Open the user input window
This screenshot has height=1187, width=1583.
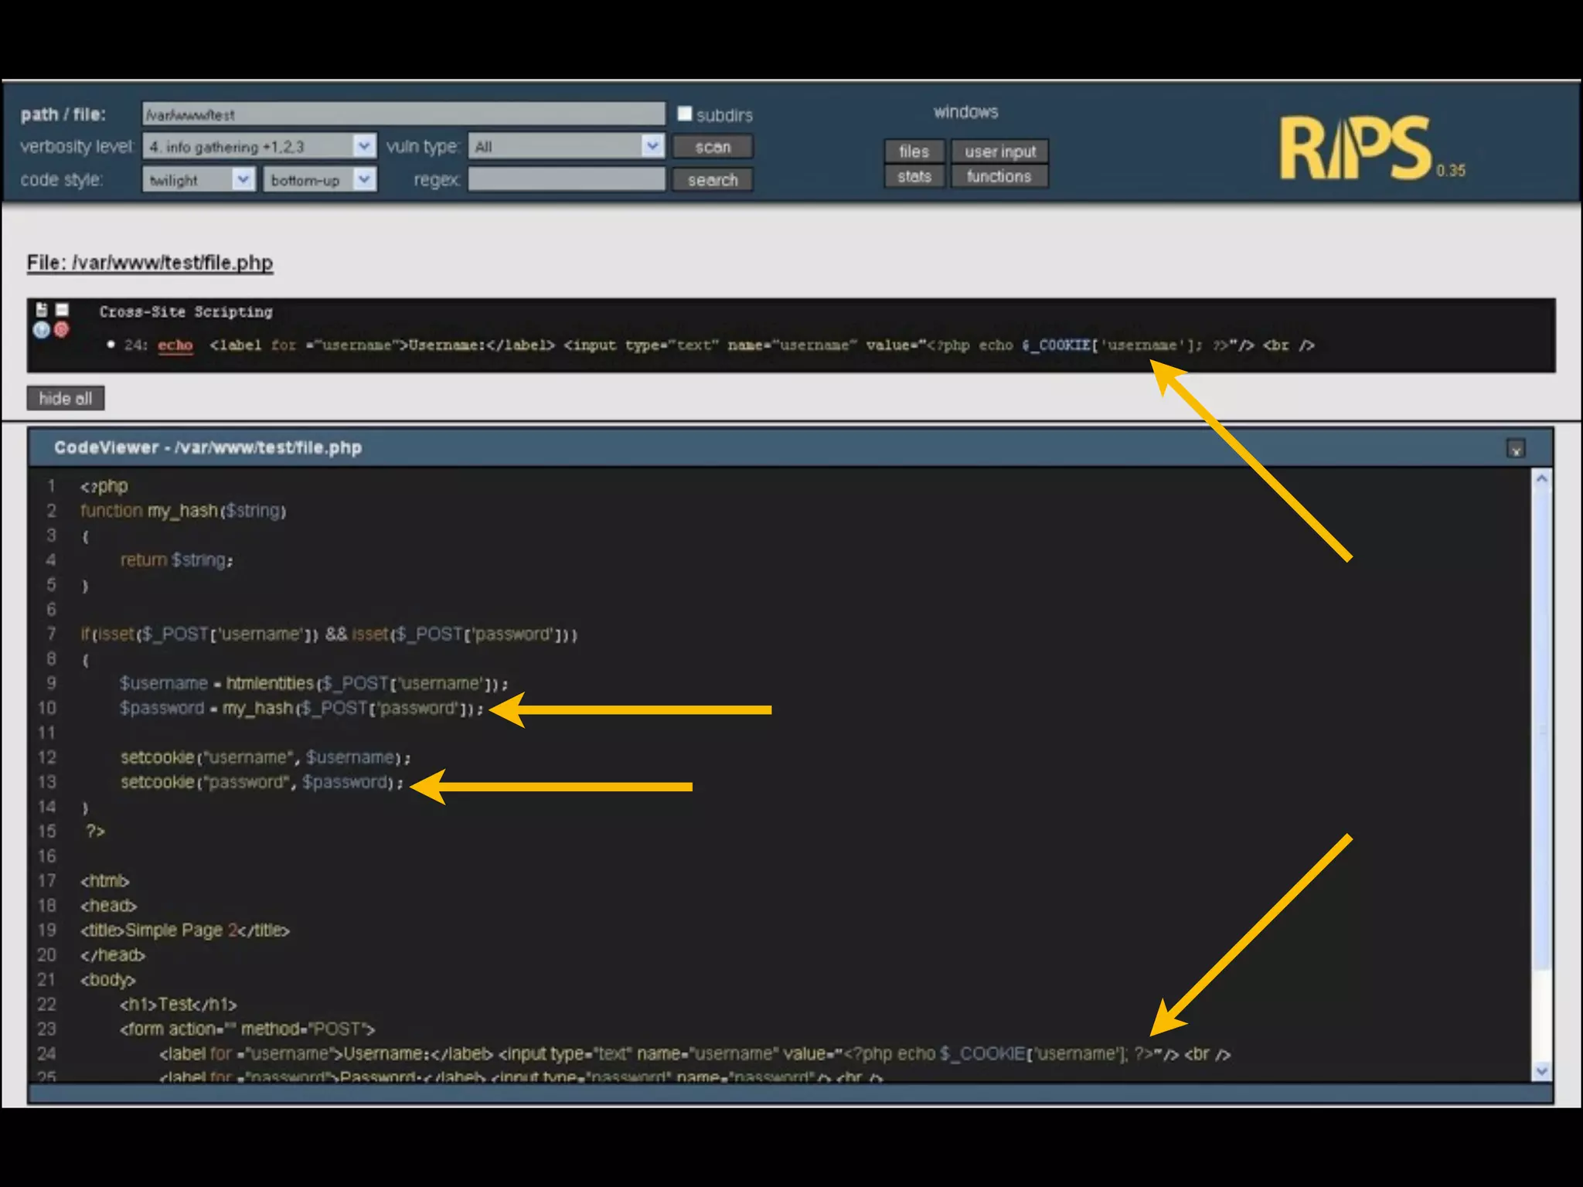pyautogui.click(x=999, y=151)
